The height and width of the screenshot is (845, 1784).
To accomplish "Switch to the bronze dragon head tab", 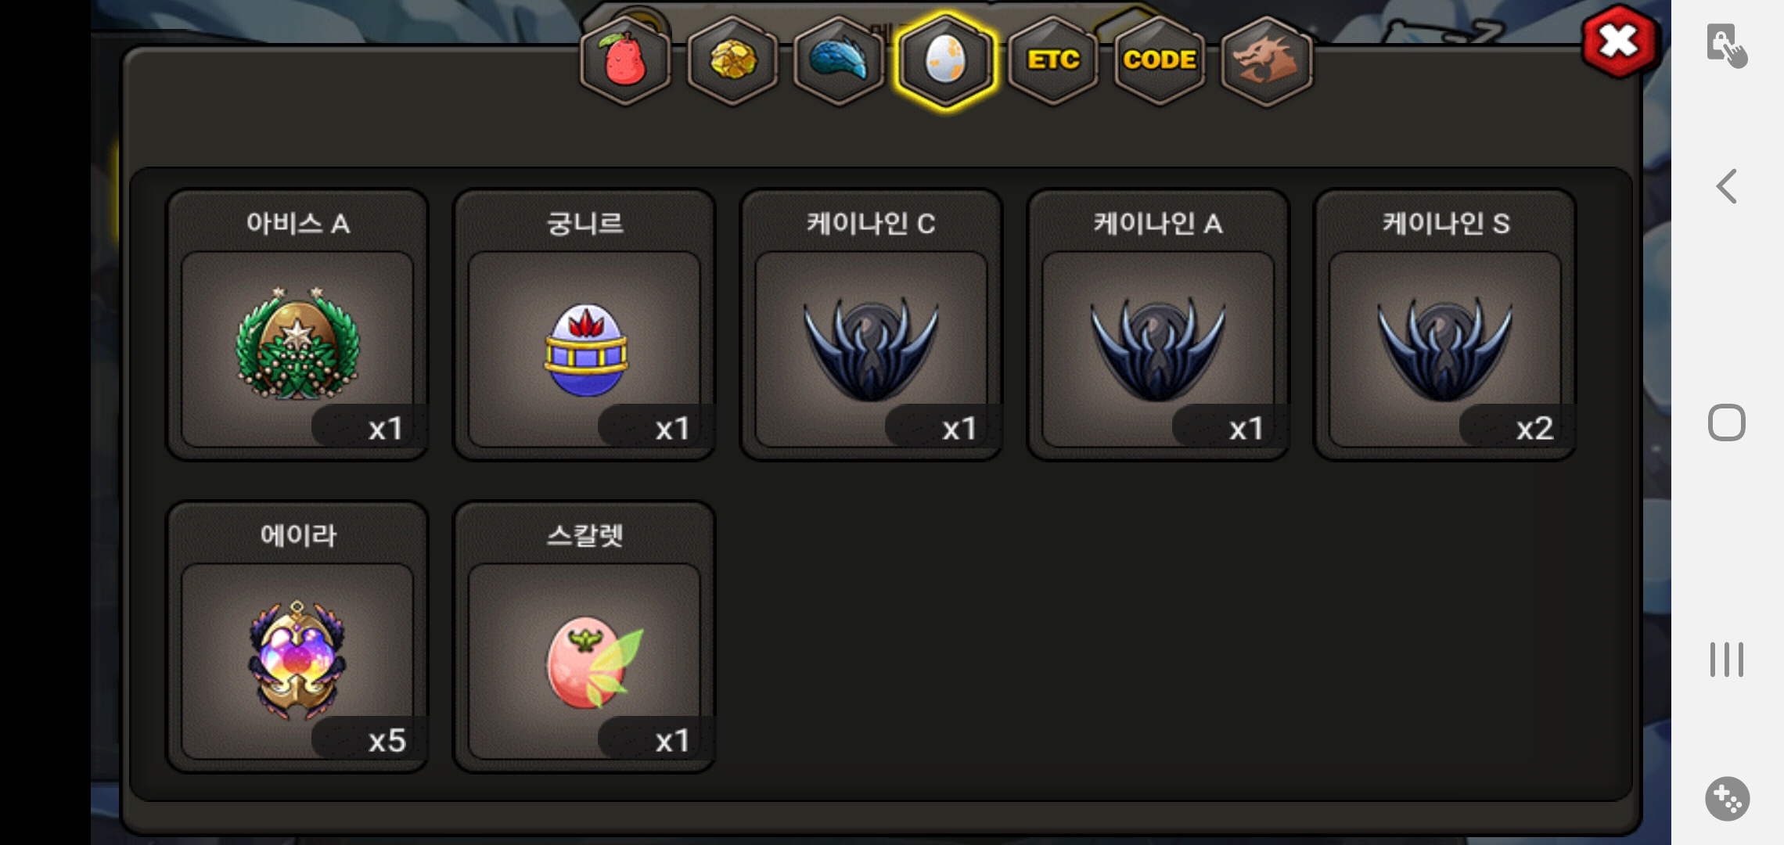I will (1267, 60).
